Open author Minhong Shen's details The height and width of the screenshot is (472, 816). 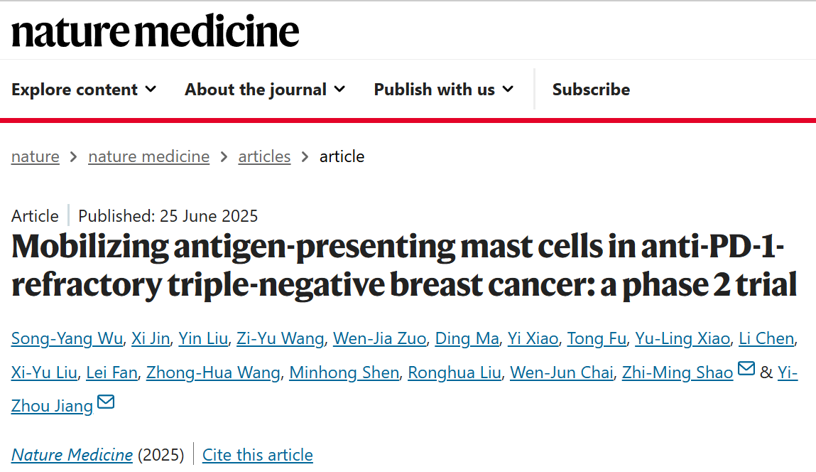[344, 372]
